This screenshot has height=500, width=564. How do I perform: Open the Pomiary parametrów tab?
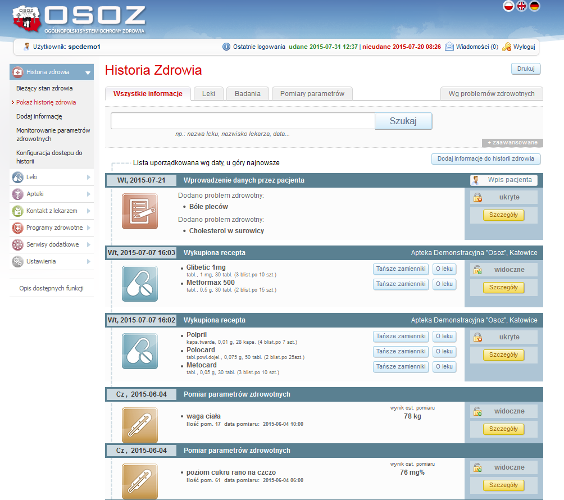(312, 94)
